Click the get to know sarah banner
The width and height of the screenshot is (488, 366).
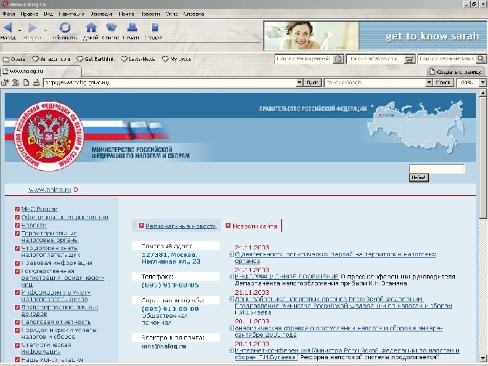pos(375,36)
